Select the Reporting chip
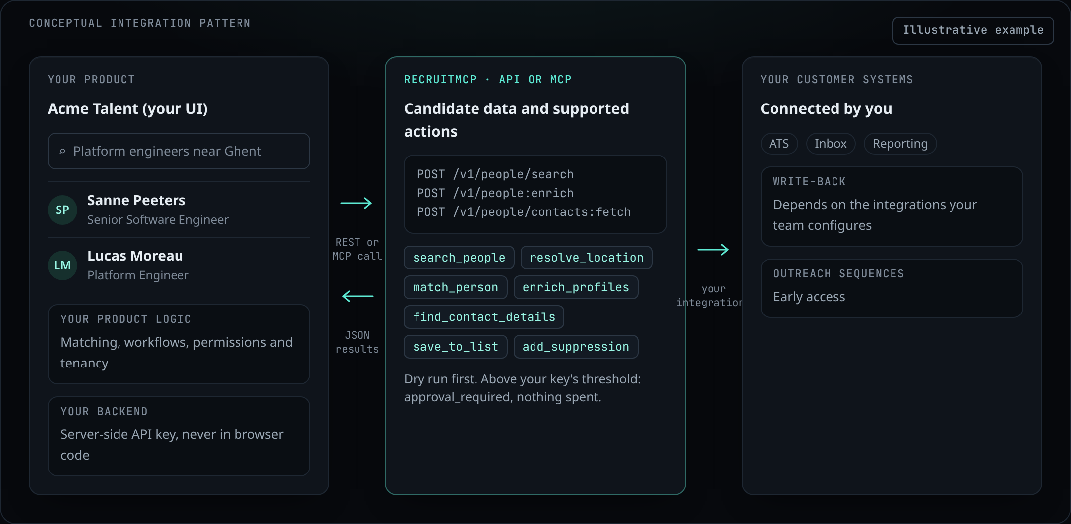Screen dimensions: 1071x524 tap(900, 144)
